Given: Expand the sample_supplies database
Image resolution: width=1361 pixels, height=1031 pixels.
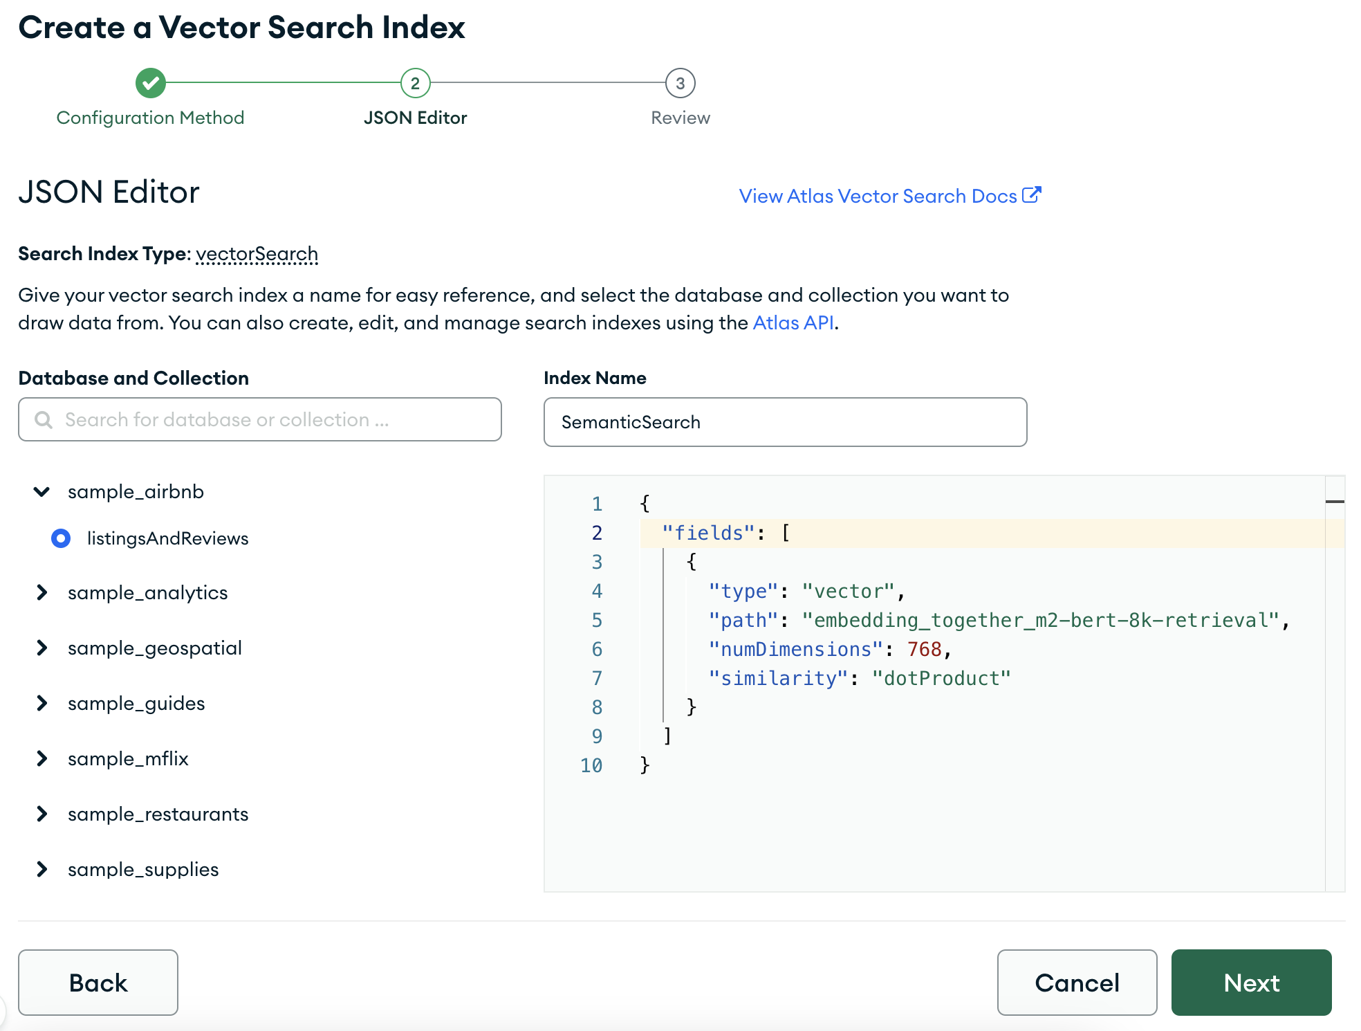Looking at the screenshot, I should click(x=41, y=869).
